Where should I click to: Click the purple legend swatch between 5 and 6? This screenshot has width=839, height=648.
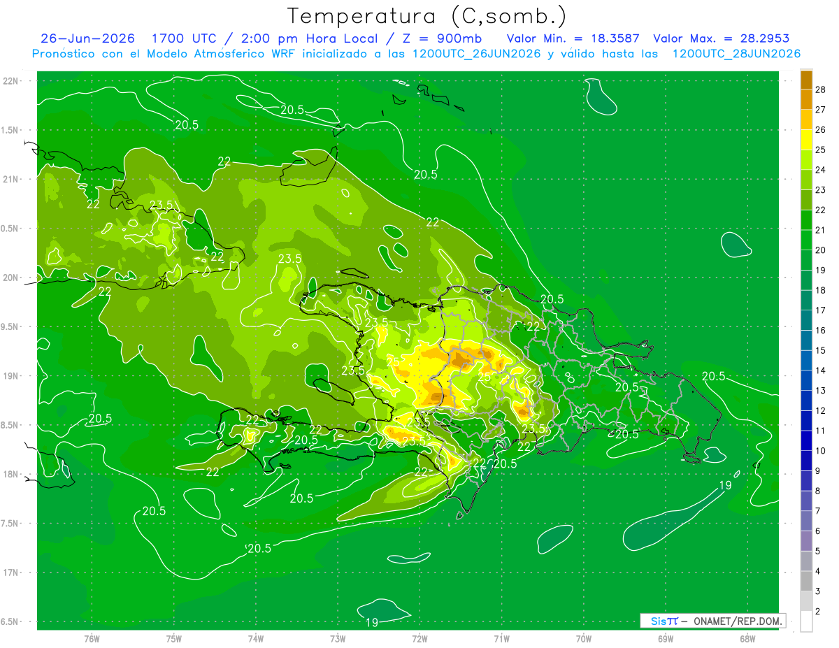click(x=806, y=541)
